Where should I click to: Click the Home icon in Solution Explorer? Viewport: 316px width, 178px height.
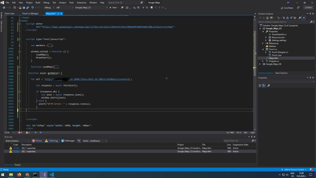point(267,18)
